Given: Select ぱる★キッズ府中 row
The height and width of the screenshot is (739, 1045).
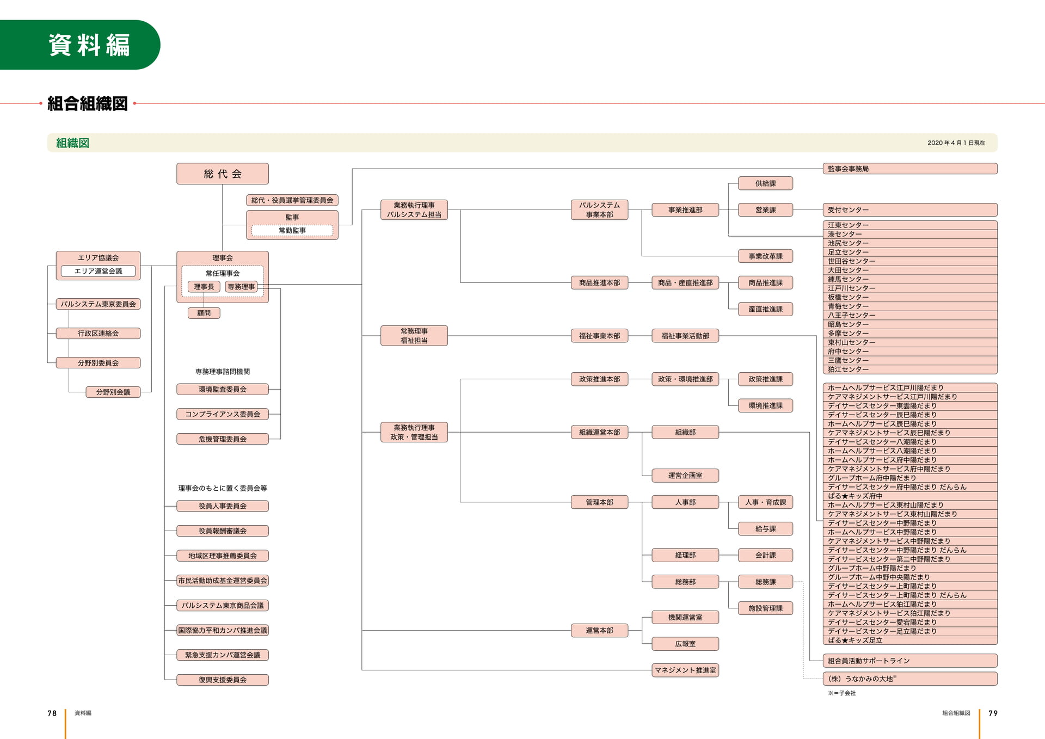Looking at the screenshot, I should [x=910, y=496].
